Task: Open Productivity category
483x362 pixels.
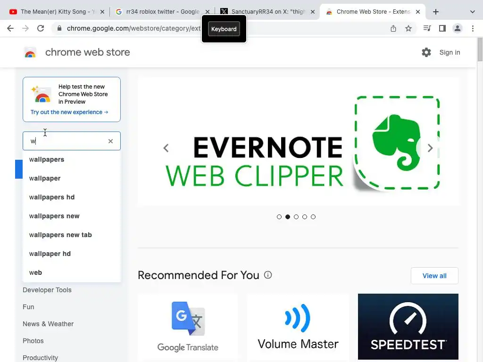Action: click(x=40, y=357)
